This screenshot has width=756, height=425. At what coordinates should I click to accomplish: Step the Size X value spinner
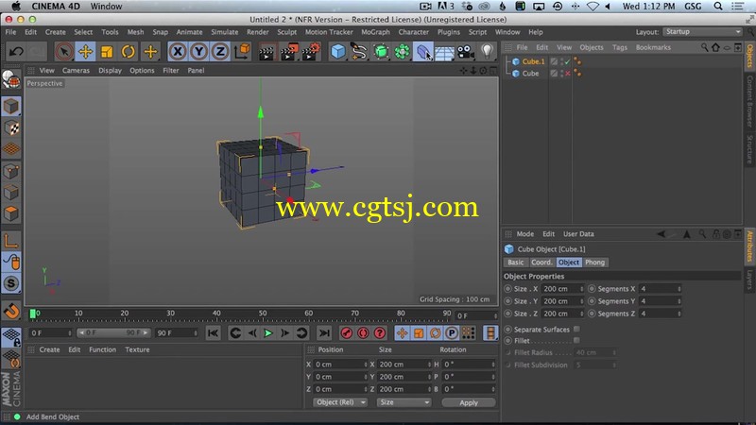coord(581,289)
